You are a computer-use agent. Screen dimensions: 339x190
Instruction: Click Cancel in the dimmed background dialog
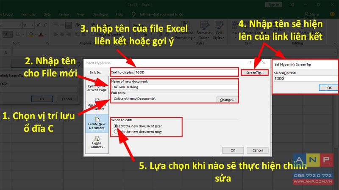pyautogui.click(x=67, y=99)
